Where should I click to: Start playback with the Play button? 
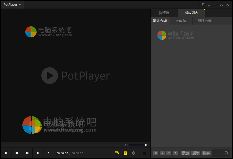tap(6, 153)
